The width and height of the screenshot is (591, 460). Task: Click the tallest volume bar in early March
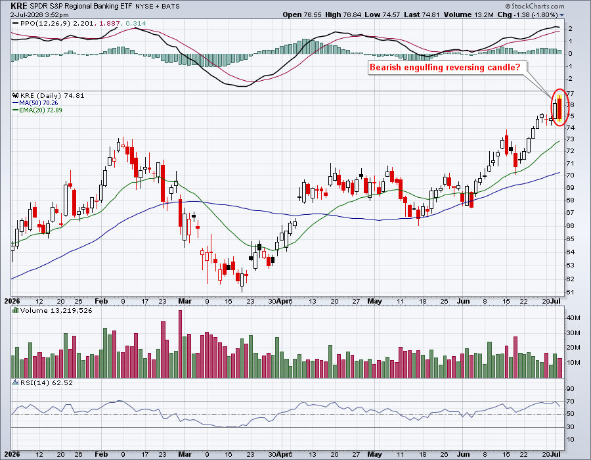click(180, 344)
